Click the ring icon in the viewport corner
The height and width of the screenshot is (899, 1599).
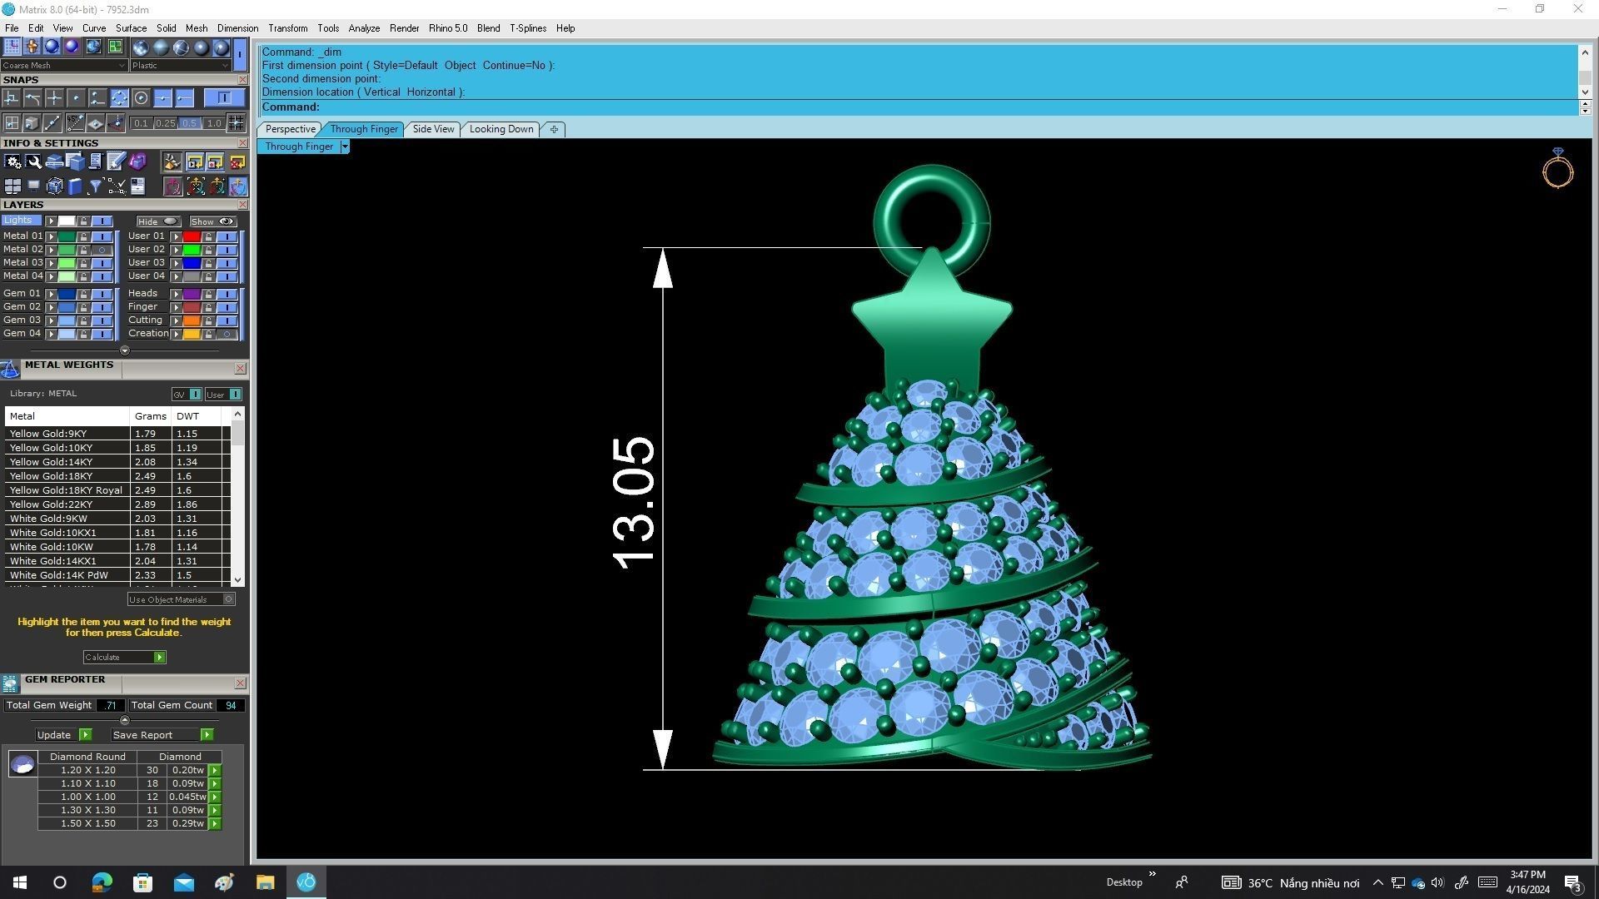coord(1557,169)
